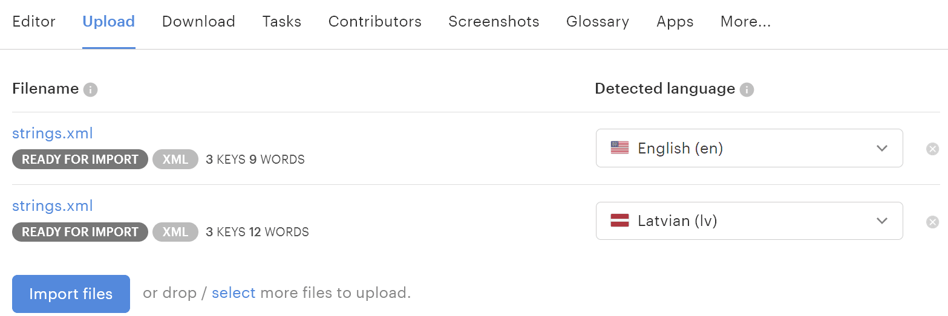Click the select more files link
948x316 pixels.
(x=234, y=293)
